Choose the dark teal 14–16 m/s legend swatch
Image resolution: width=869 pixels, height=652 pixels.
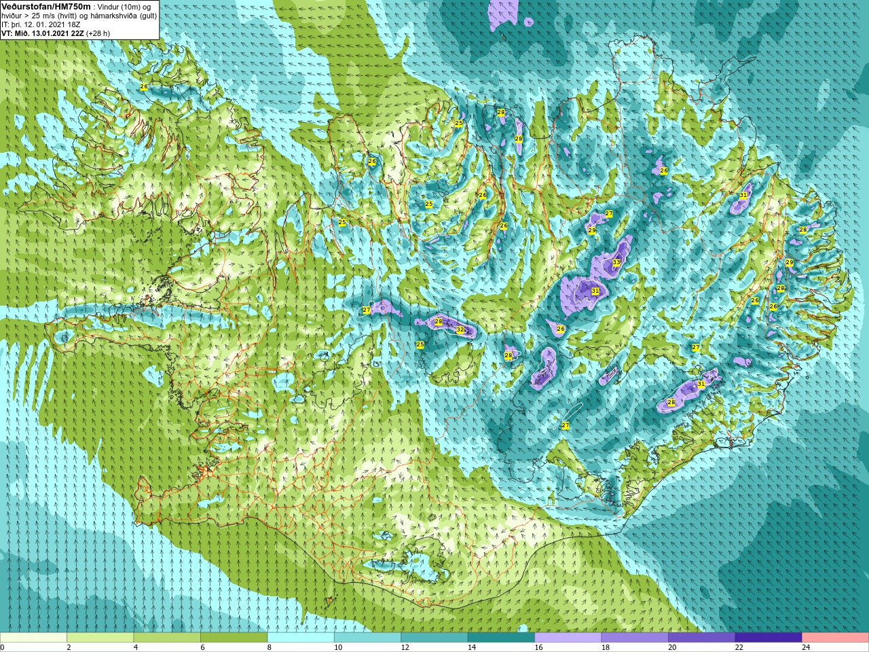[502, 637]
